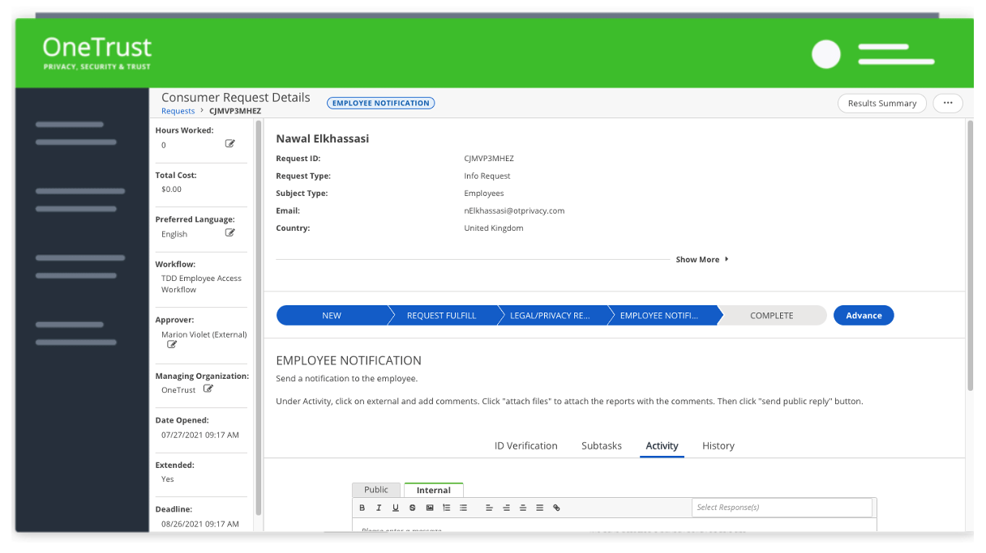The width and height of the screenshot is (986, 553).
Task: Click the Date Opened 07/27/2021 09:17 AM
Action: click(200, 435)
